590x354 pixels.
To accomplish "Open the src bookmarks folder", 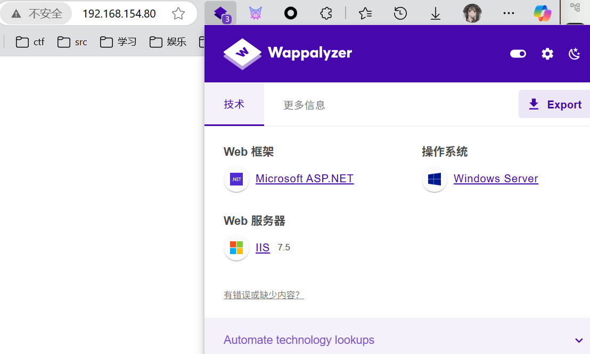I will coord(72,41).
